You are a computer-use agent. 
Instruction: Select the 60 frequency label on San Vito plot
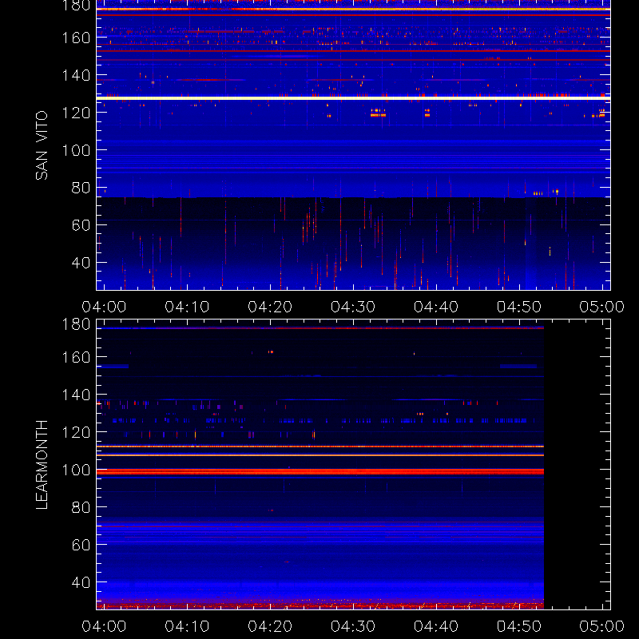tap(81, 225)
